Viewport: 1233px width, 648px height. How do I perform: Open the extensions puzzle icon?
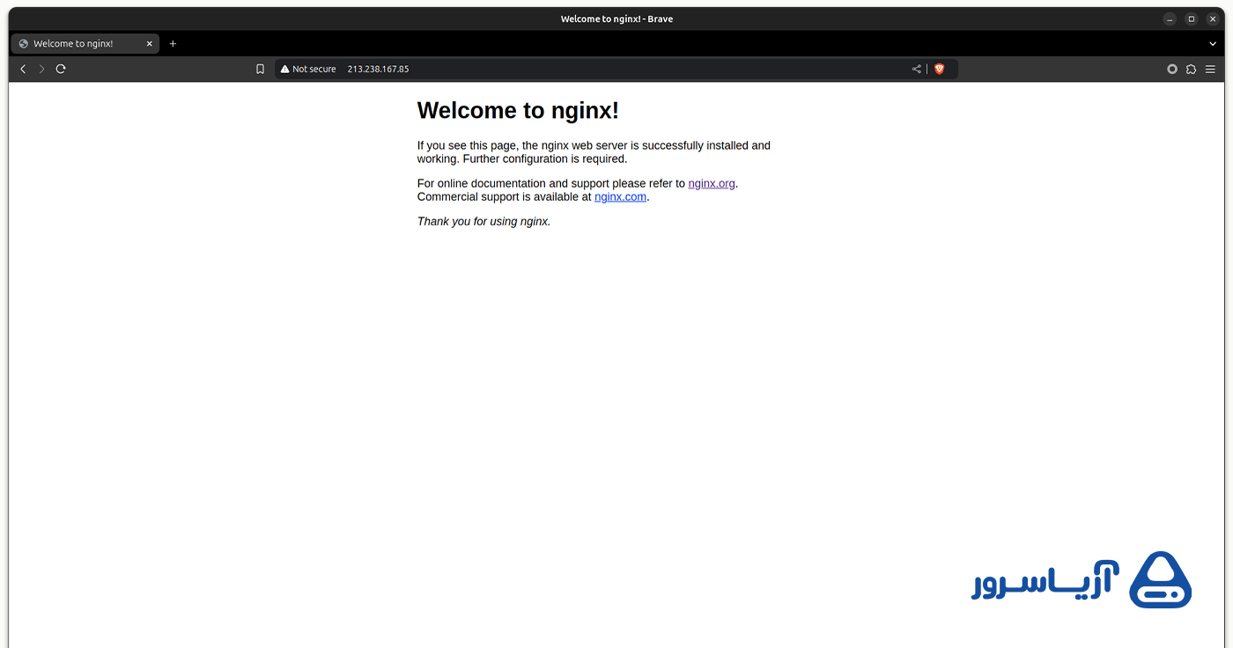tap(1192, 69)
